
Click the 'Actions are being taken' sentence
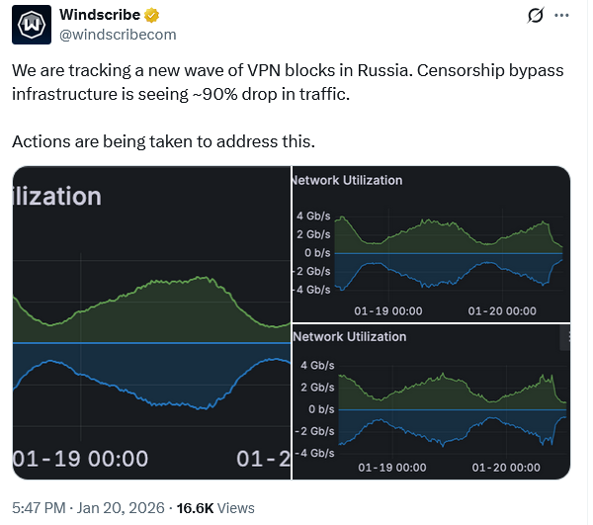coord(163,141)
